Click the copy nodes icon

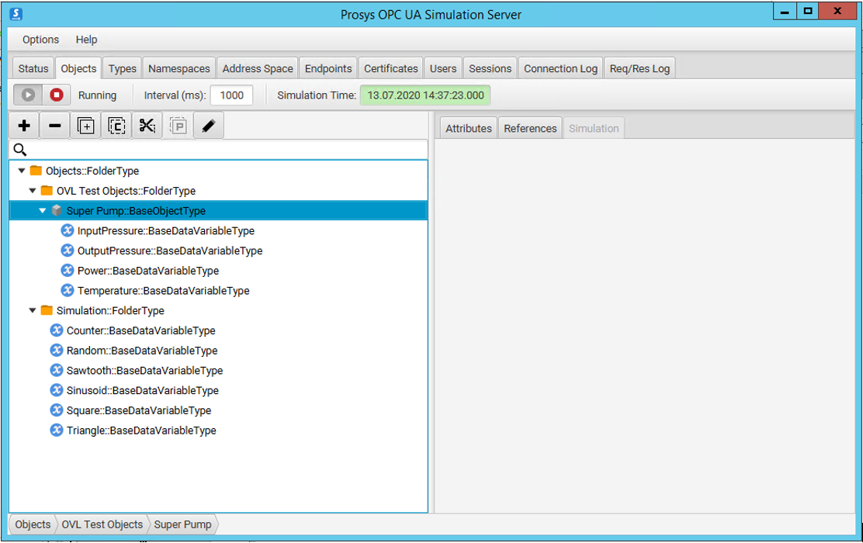116,125
